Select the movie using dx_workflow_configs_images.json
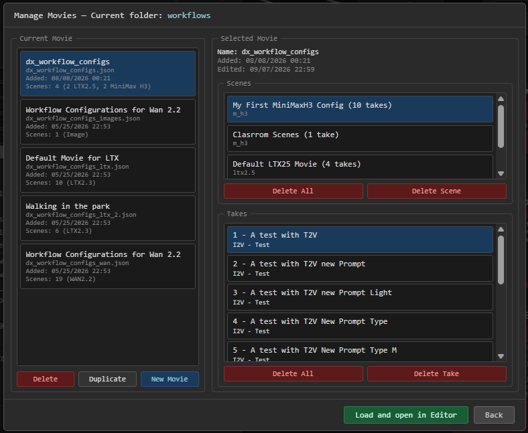 (108, 122)
